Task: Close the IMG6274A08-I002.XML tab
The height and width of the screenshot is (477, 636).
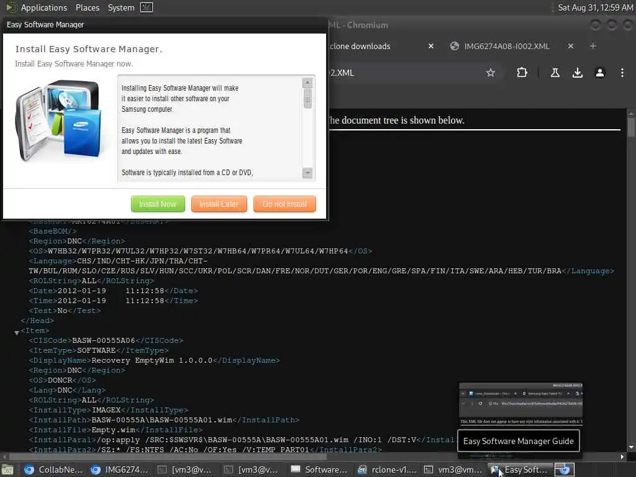Action: 570,46
